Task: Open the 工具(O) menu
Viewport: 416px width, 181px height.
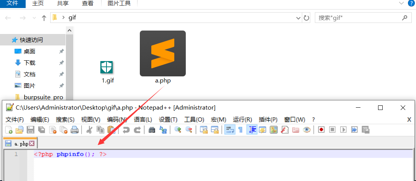Action: (194, 120)
